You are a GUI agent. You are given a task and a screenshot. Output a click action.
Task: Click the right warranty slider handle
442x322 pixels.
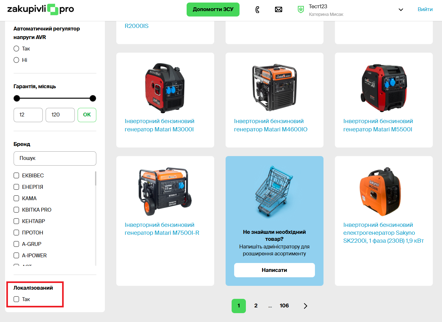pos(93,98)
